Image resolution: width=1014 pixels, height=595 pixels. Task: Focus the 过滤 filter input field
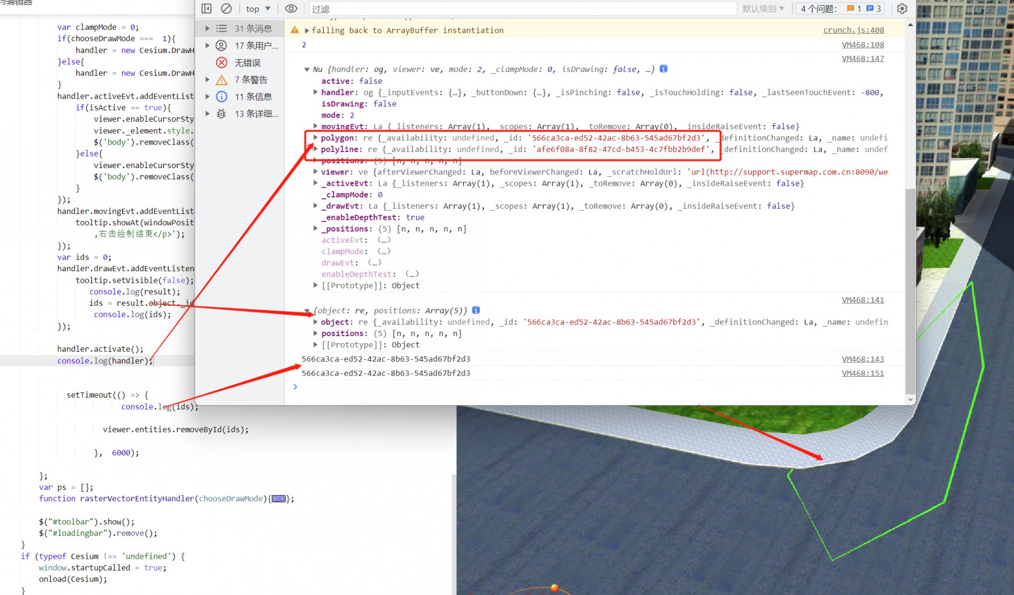[523, 9]
